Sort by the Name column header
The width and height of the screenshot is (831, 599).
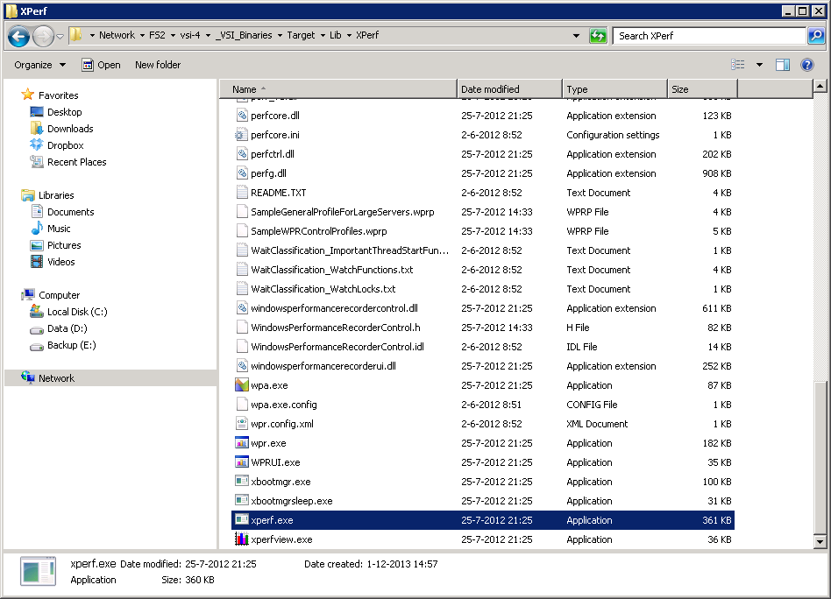click(x=338, y=89)
